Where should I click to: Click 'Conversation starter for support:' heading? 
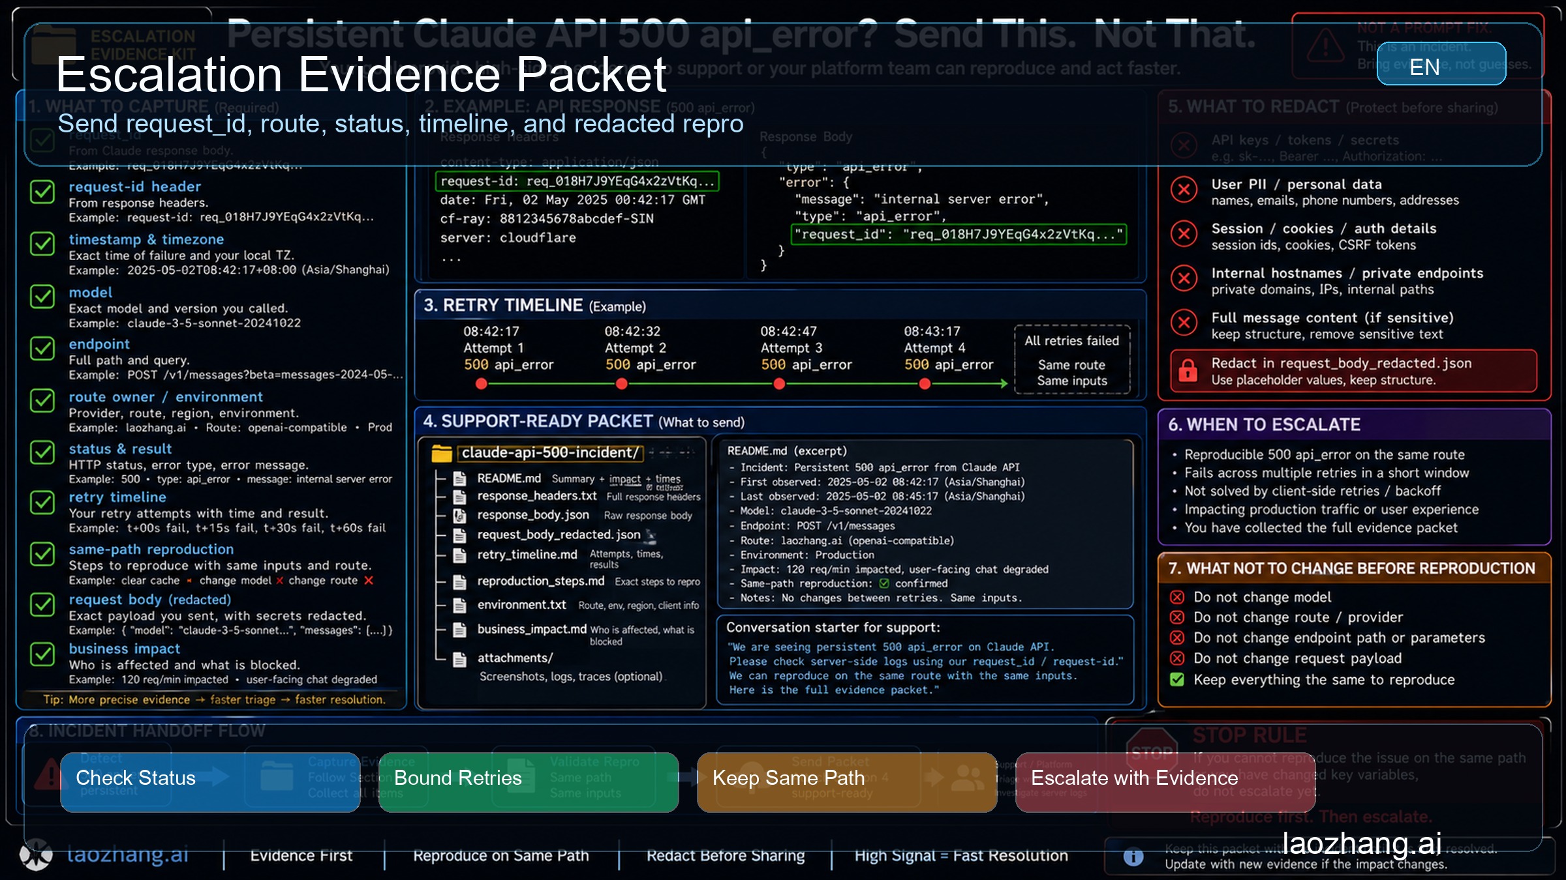point(833,628)
